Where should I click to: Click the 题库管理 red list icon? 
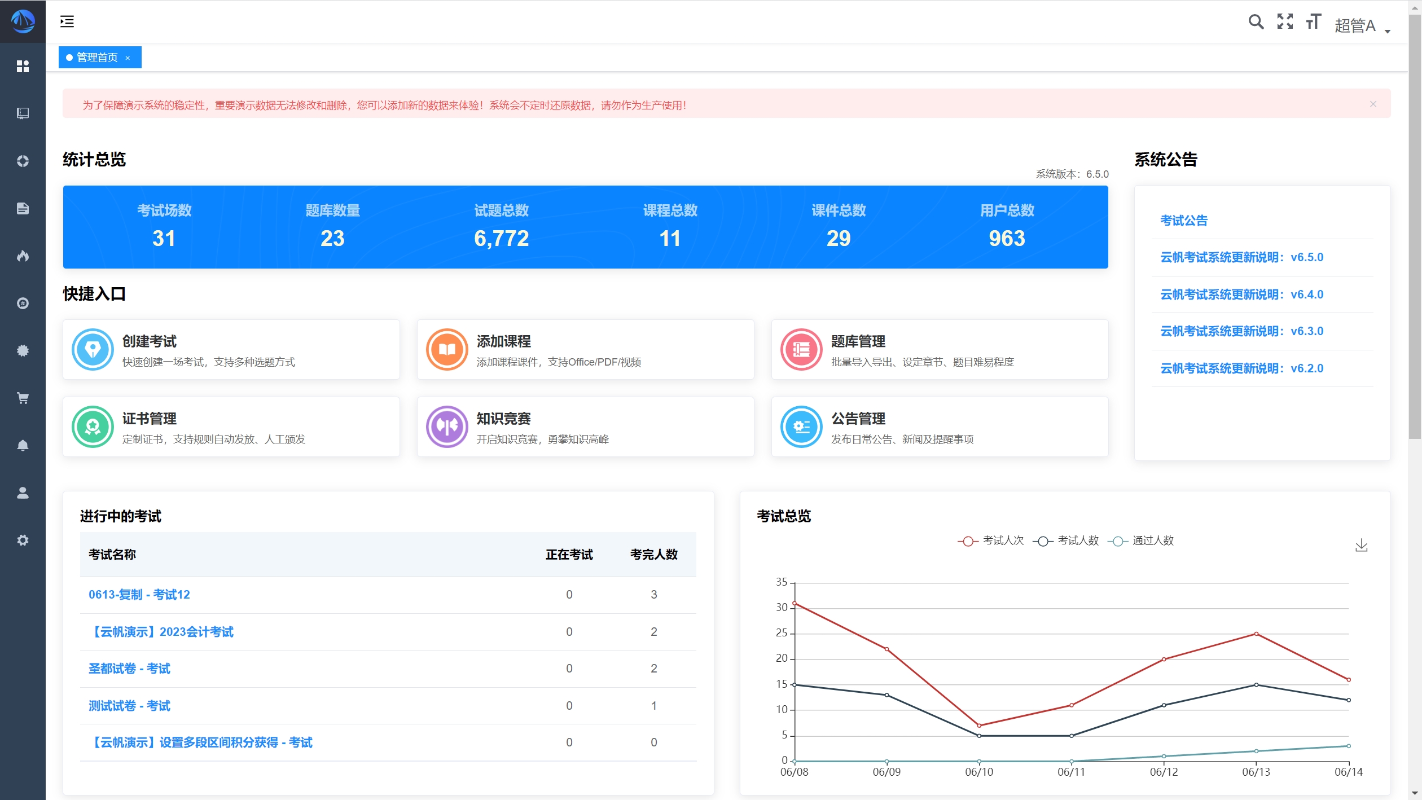pos(801,349)
